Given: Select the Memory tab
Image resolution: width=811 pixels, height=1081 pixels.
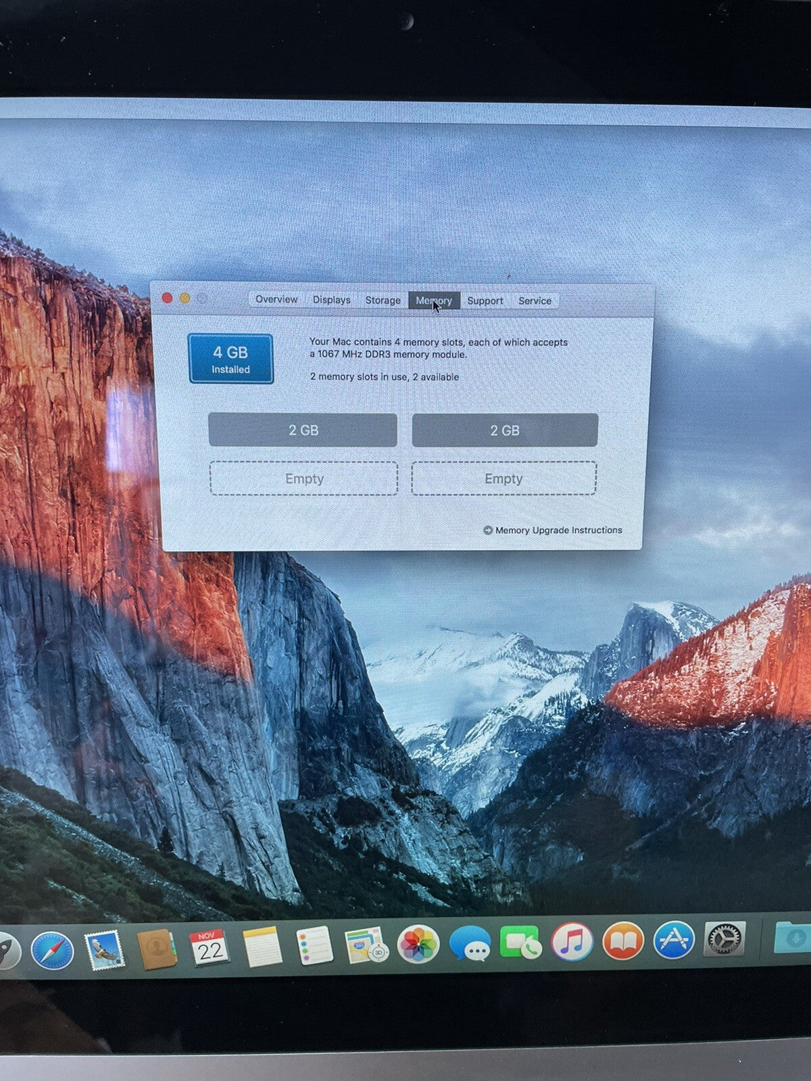Looking at the screenshot, I should point(434,301).
